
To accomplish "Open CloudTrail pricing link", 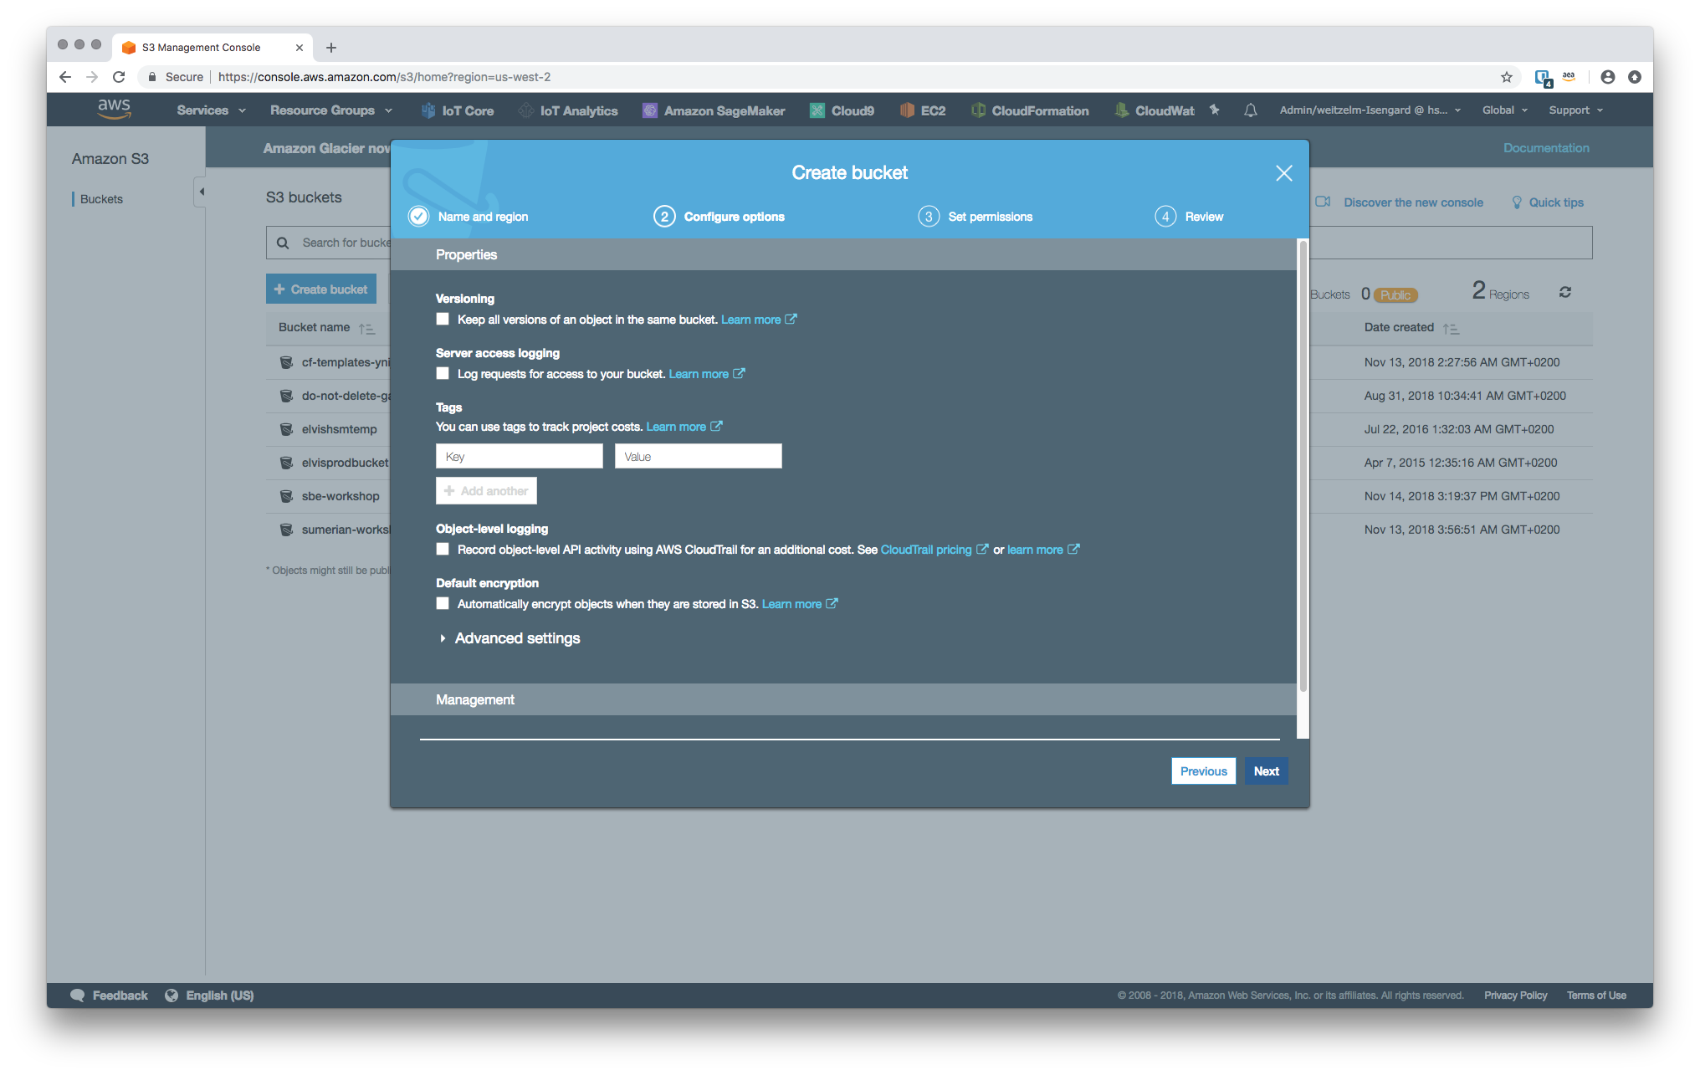I will coord(926,550).
